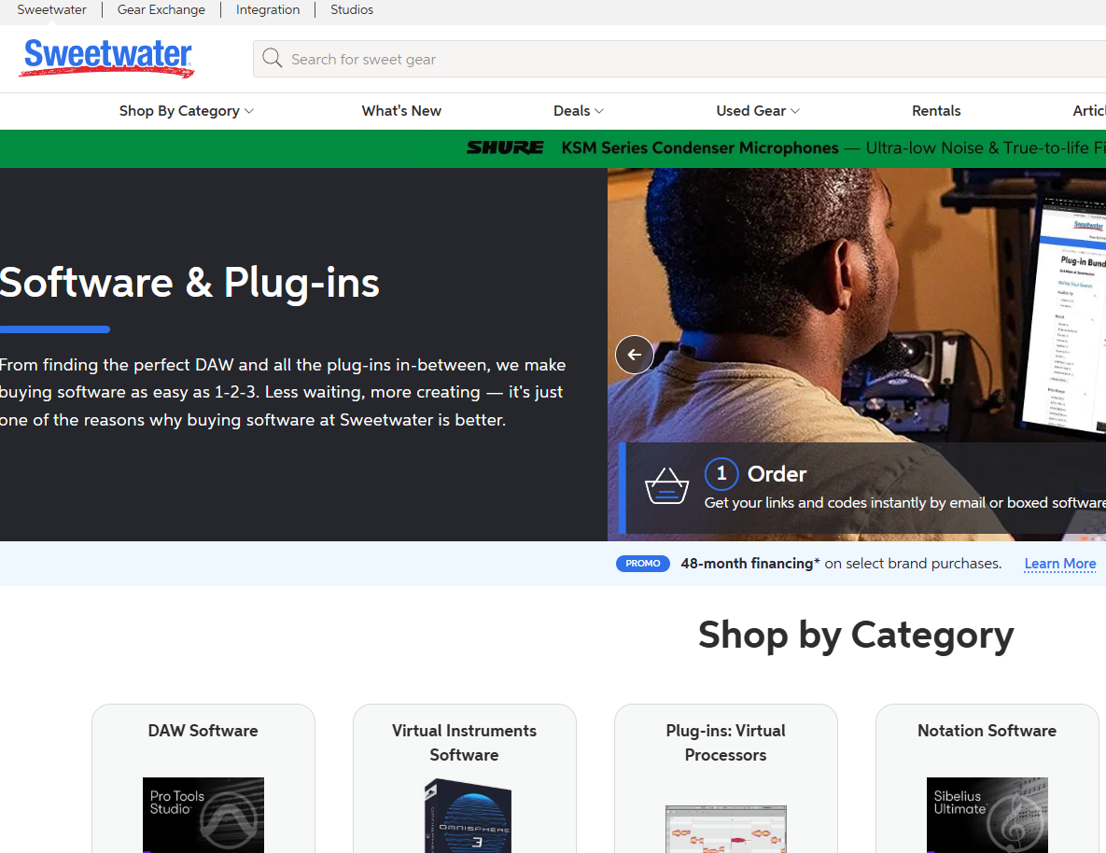Open the Used Gear dropdown
The height and width of the screenshot is (853, 1106).
point(757,111)
